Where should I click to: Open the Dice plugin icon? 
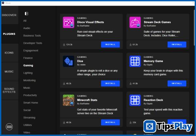(x=69, y=61)
